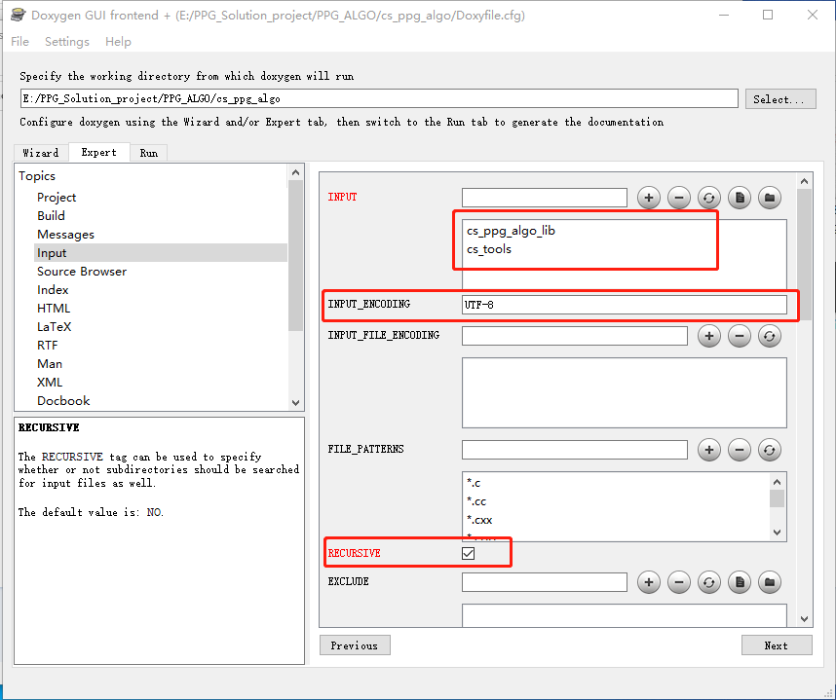Select the Docbook topic
Screen dimensions: 836x700
[x=63, y=400]
